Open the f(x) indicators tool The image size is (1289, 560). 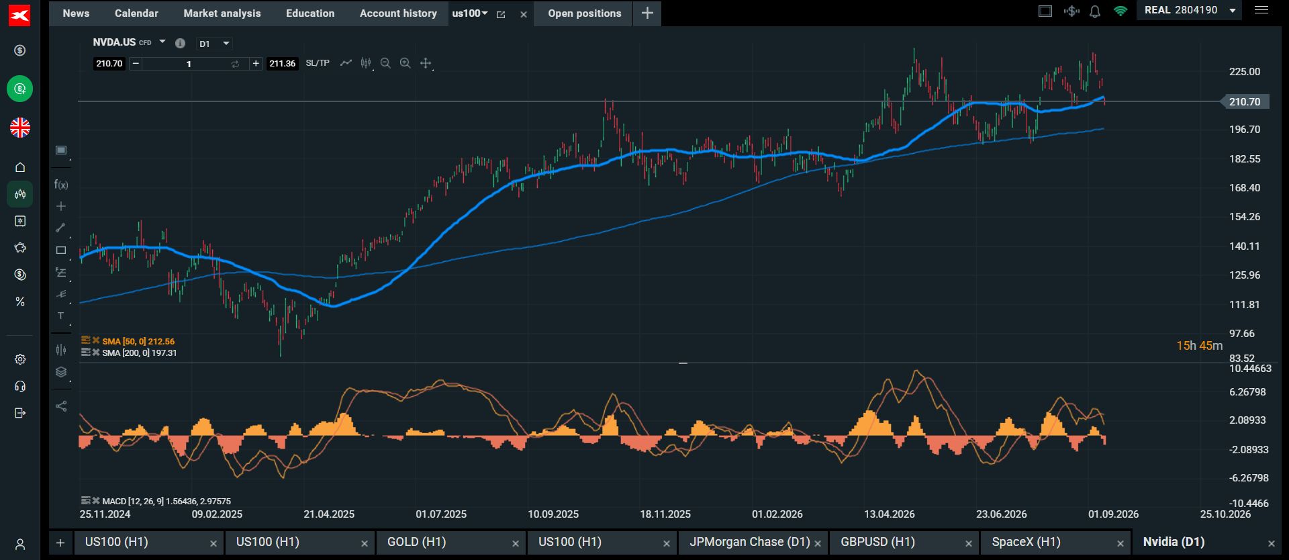(x=61, y=185)
